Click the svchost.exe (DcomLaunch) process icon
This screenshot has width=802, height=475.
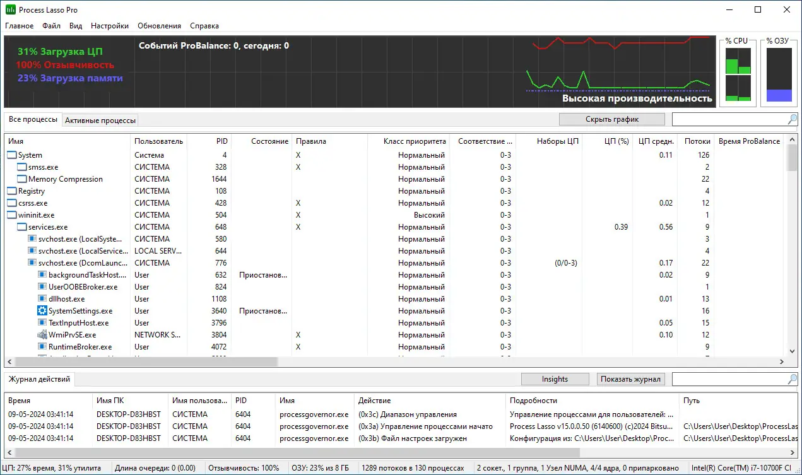point(32,262)
